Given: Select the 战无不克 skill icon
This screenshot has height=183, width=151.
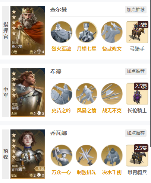Looking at the screenshot, I should click(112, 94).
